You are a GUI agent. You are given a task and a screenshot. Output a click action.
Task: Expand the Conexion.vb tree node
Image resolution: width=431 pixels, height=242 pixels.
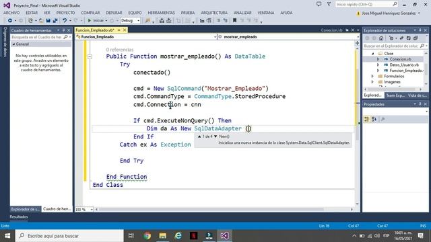coord(378,59)
